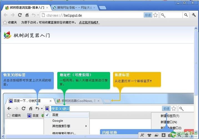199x139 pixels.
Task: Open the search engine dropdown in top search box
Action: (164, 15)
